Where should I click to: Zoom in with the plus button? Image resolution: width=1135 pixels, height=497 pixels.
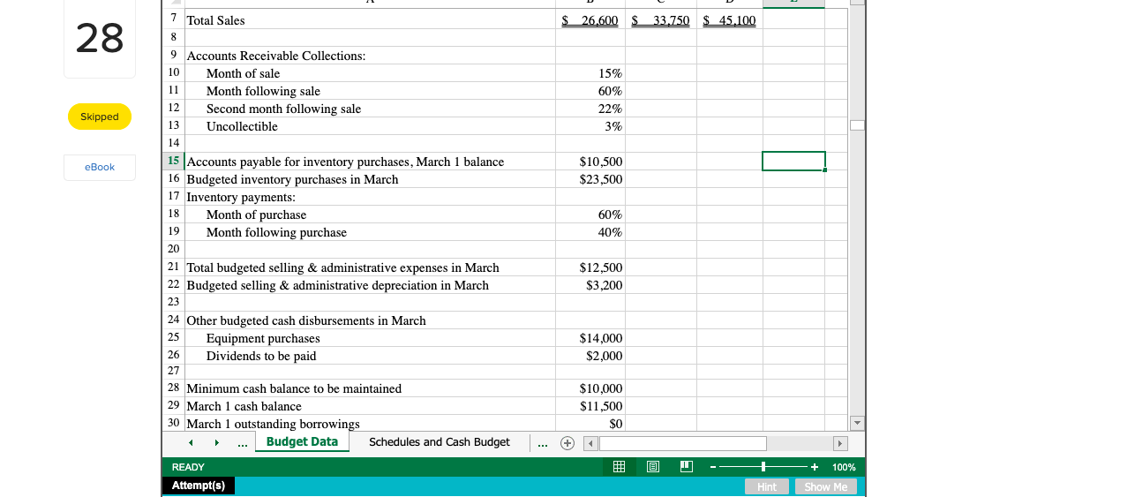pos(814,467)
